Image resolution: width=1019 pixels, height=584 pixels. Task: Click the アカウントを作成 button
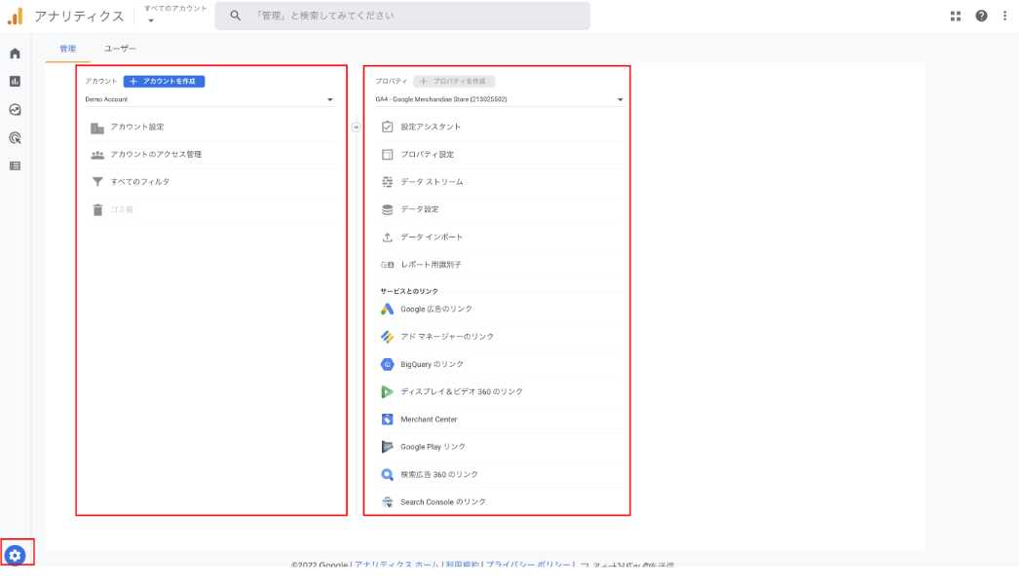pyautogui.click(x=165, y=81)
